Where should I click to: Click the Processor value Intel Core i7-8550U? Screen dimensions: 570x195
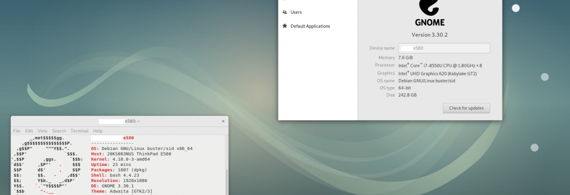point(440,65)
